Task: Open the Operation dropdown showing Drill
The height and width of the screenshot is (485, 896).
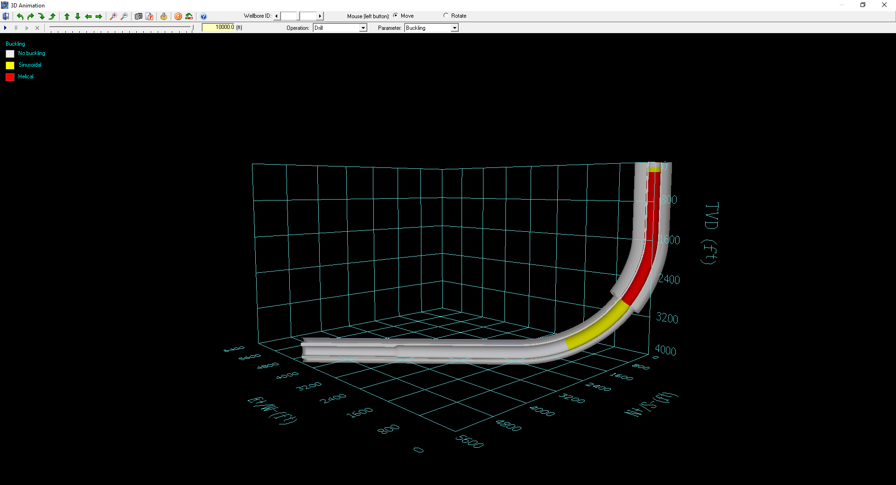Action: coord(363,28)
